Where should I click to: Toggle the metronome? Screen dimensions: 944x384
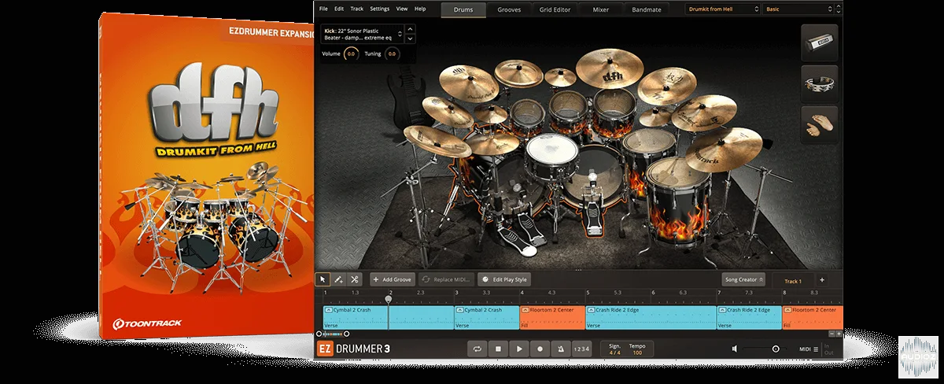[x=560, y=348]
